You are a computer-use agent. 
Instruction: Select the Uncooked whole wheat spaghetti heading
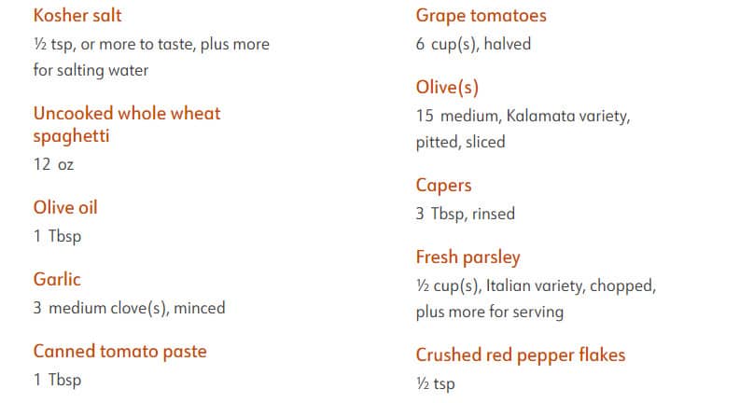127,125
